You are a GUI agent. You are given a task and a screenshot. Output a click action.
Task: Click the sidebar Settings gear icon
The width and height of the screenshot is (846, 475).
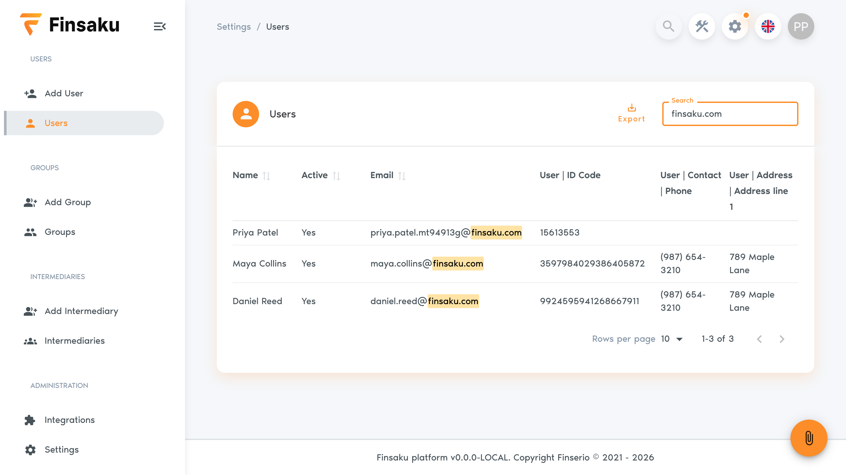[30, 450]
